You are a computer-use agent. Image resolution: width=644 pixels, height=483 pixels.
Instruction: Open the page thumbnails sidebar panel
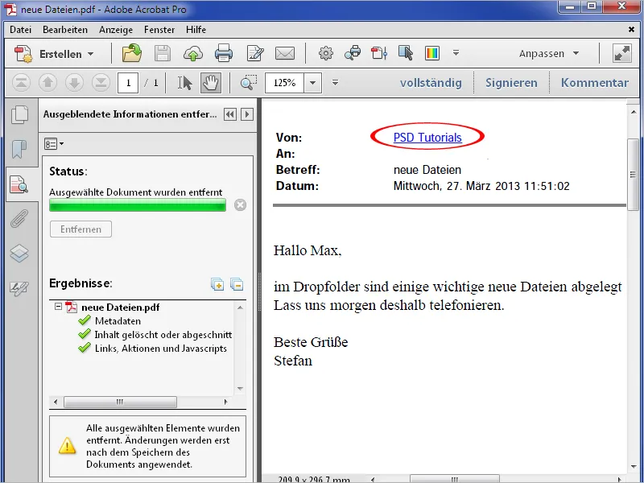19,114
